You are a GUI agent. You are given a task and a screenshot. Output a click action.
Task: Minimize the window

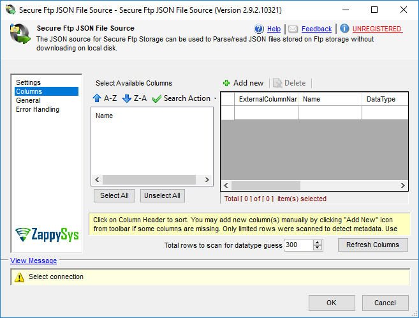tap(346, 10)
